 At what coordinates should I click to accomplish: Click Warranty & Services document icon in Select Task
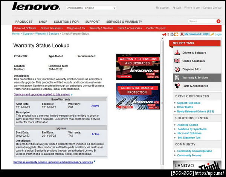point(177,77)
